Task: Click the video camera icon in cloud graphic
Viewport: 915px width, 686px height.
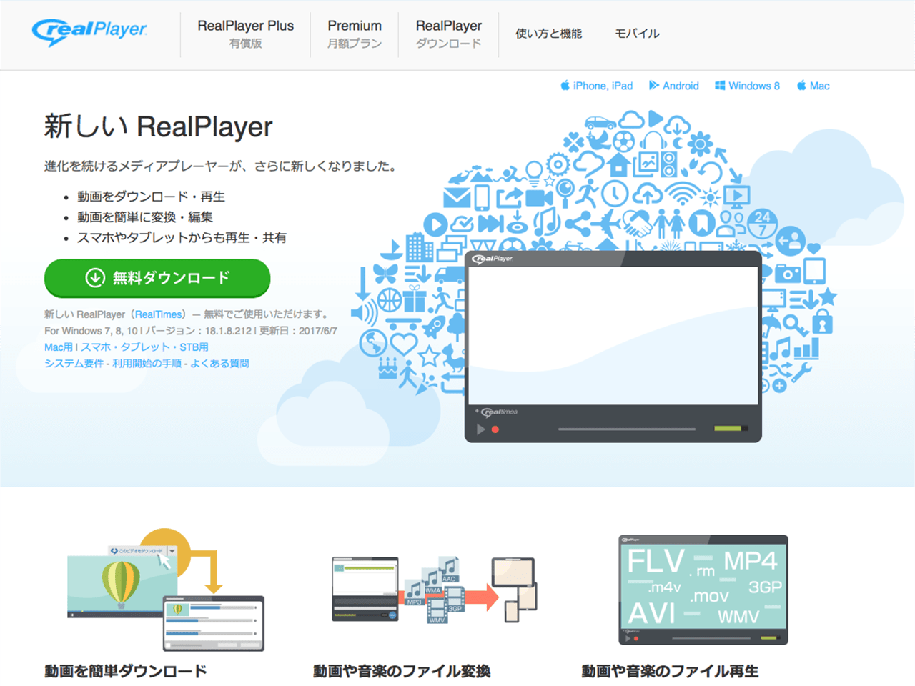Action: point(540,198)
